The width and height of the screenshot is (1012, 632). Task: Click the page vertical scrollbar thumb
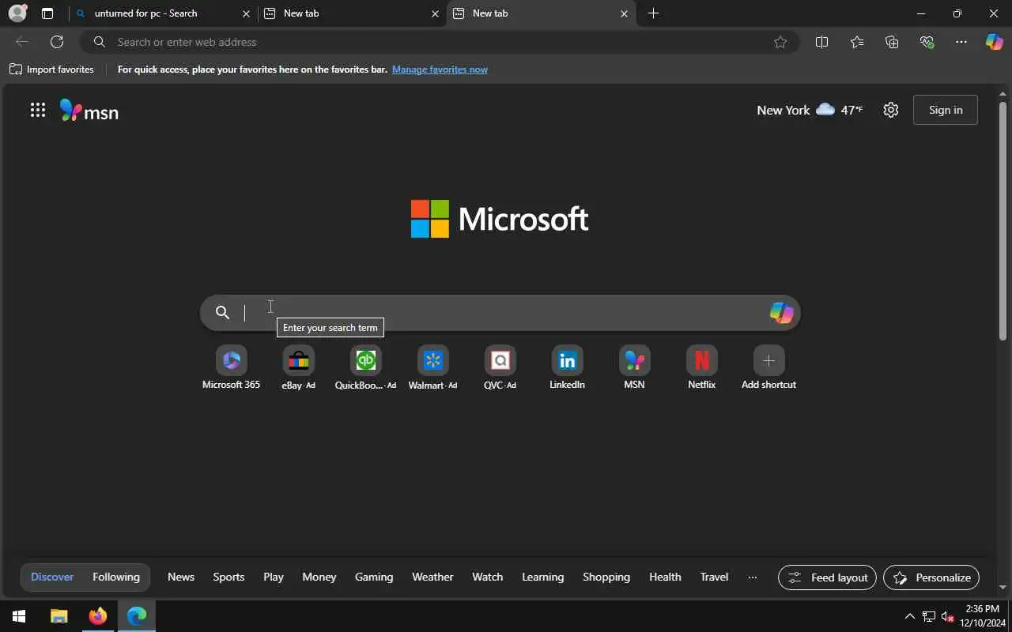point(1003,221)
